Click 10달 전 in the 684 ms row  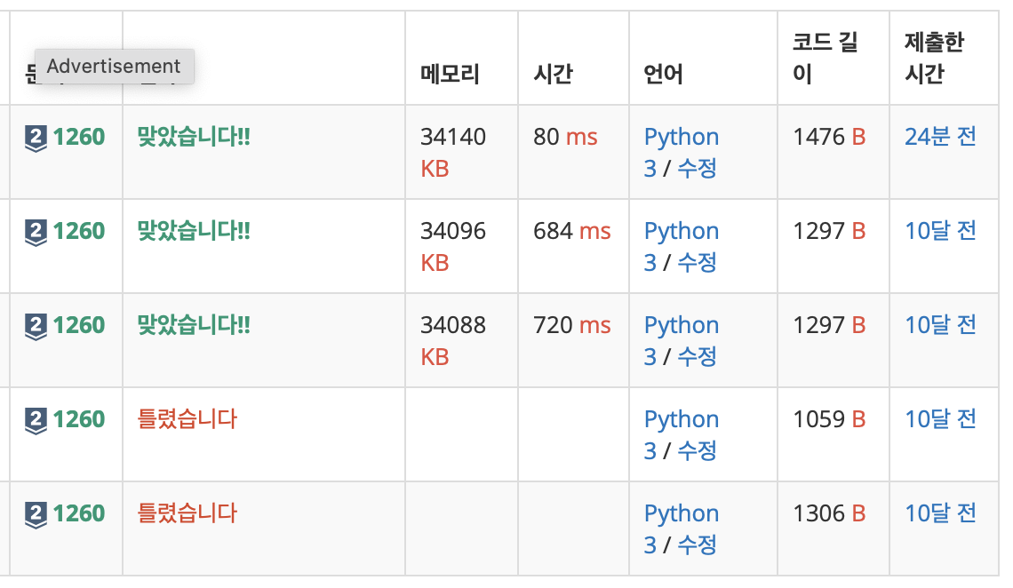(940, 231)
